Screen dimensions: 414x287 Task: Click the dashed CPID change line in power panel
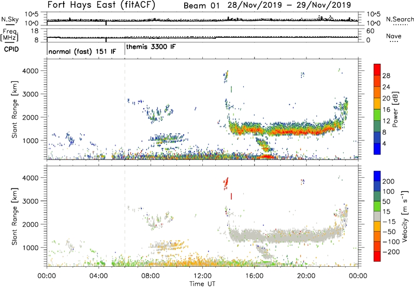tap(125, 109)
